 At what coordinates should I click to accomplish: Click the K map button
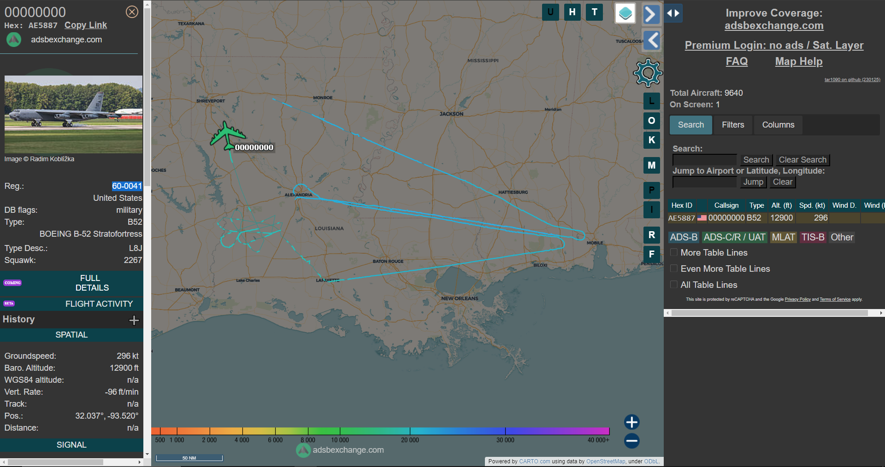click(x=651, y=140)
